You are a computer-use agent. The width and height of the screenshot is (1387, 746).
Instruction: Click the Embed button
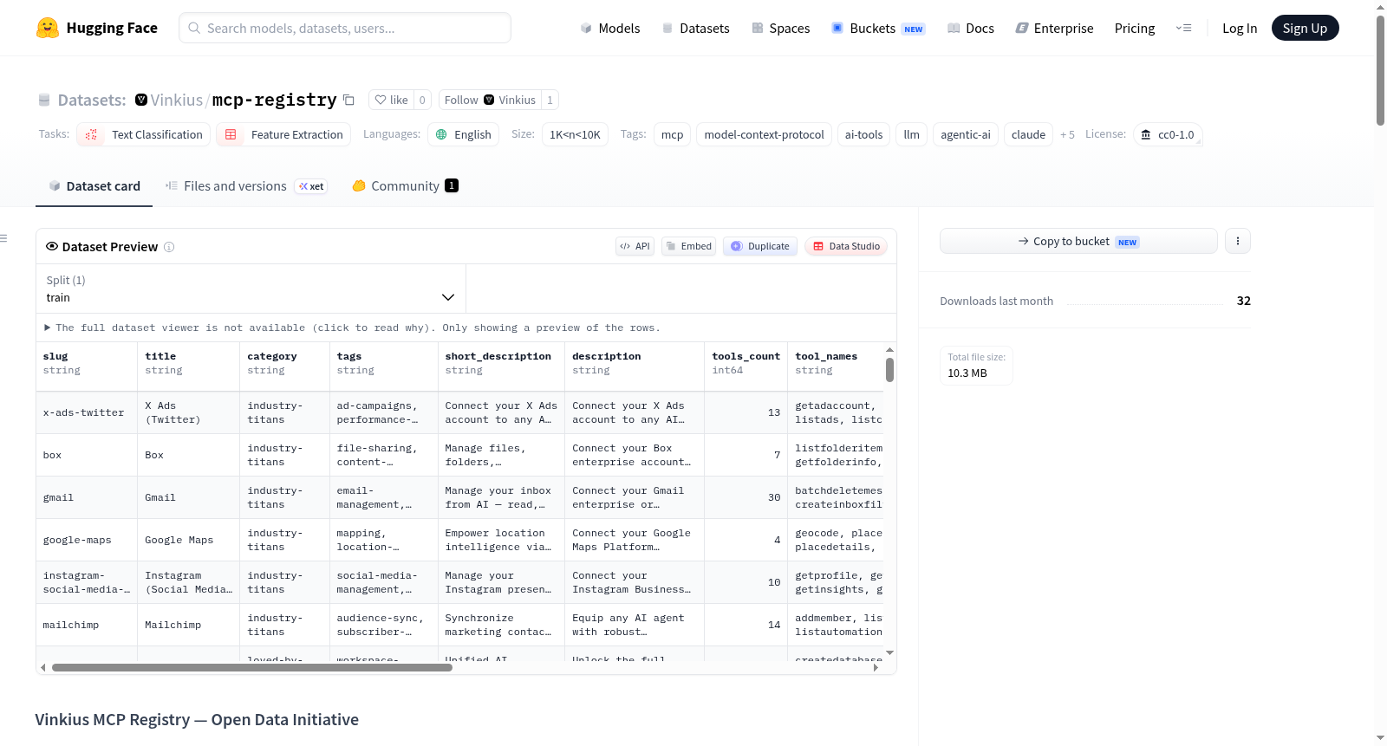[x=689, y=246]
